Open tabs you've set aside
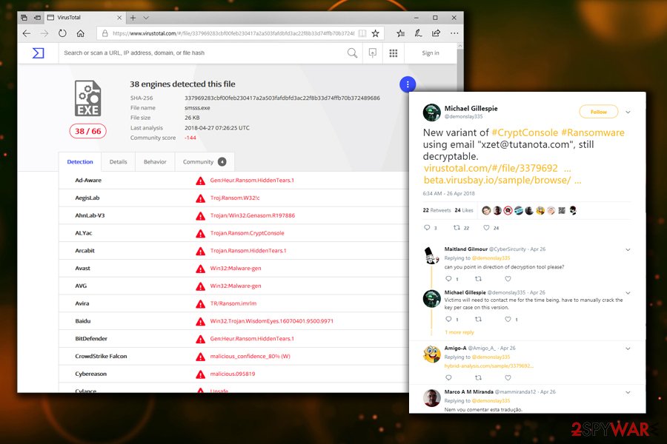667x444 pixels. [x=24, y=18]
